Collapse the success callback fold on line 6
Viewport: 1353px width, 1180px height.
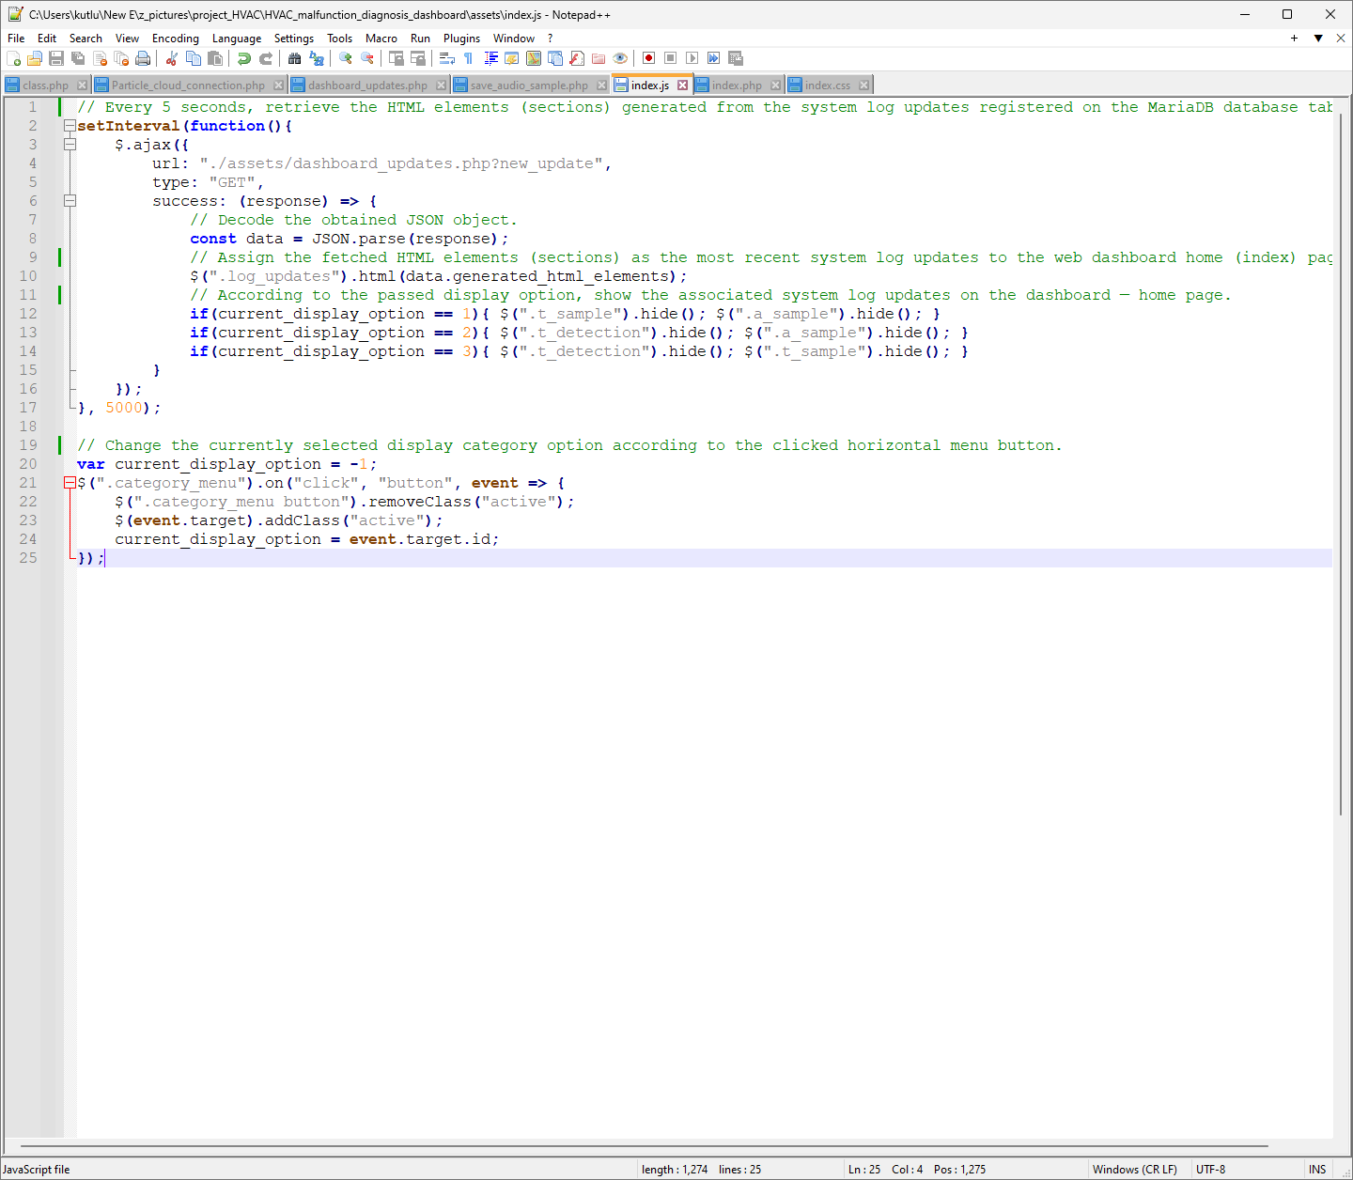click(70, 201)
